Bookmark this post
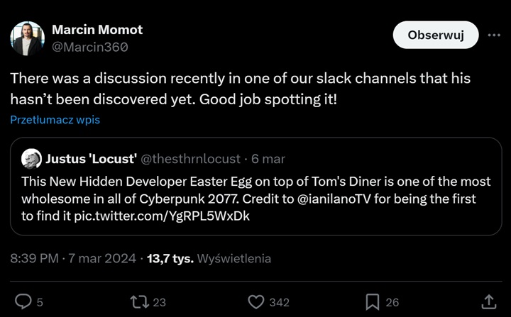Viewport: 511px width, 317px height. 373,302
